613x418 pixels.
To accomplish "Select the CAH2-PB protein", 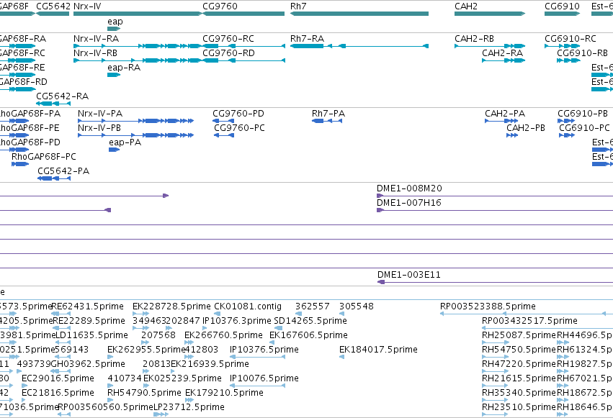I will coord(526,128).
